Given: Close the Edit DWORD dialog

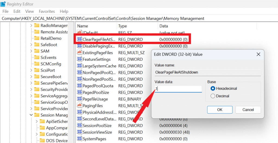Looking at the screenshot, I should [x=258, y=54].
